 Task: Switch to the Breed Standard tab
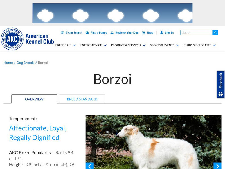pyautogui.click(x=82, y=99)
